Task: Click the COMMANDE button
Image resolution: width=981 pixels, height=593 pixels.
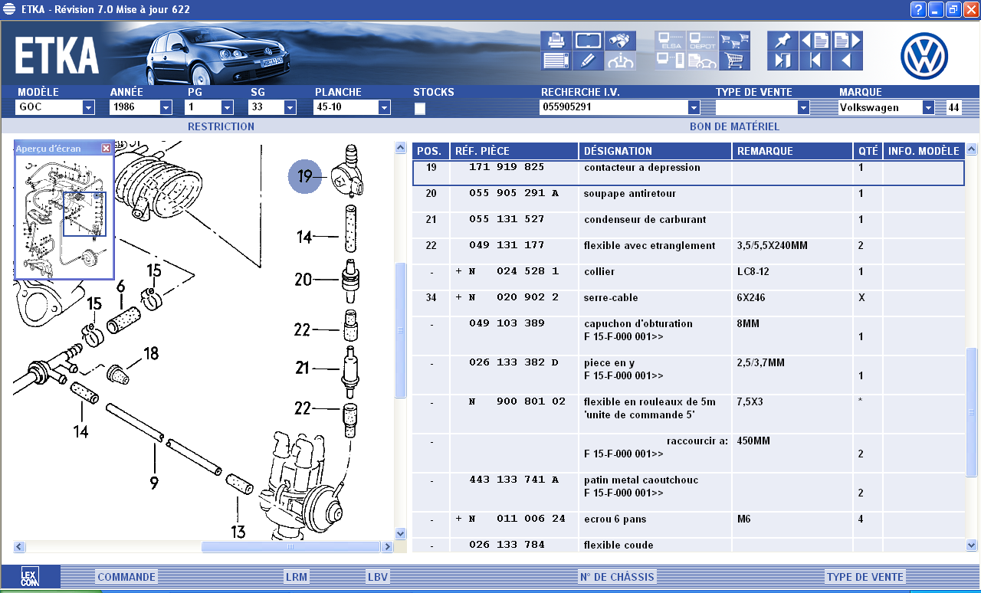Action: pyautogui.click(x=126, y=577)
